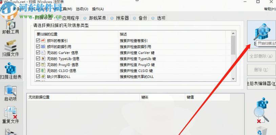Image resolution: width=276 pixels, height=135 pixels.
Task: Open the 选项(O) menu
Action: point(82,9)
